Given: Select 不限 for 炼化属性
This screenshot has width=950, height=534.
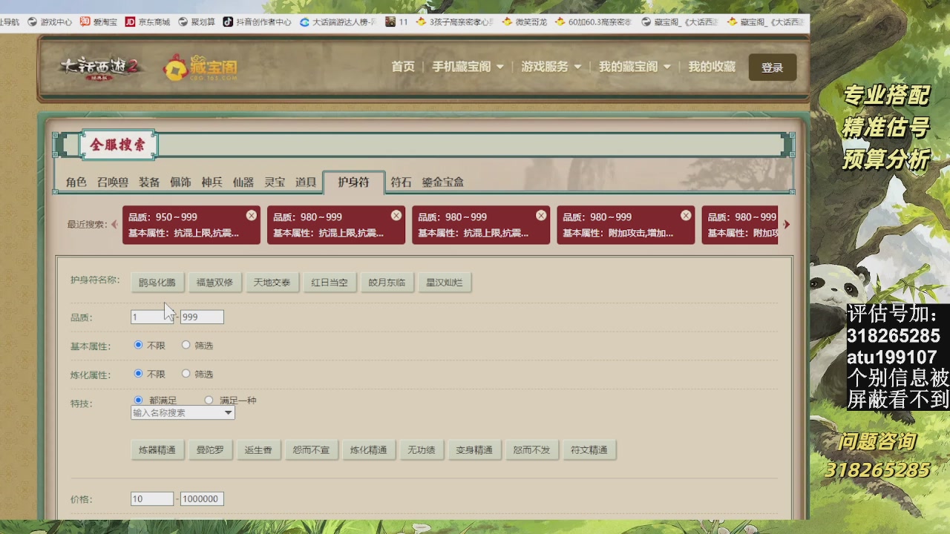Looking at the screenshot, I should 139,373.
